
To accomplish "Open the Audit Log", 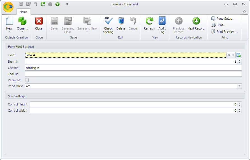I will click(162, 25).
